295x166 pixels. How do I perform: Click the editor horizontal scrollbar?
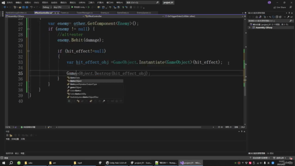pos(130,127)
